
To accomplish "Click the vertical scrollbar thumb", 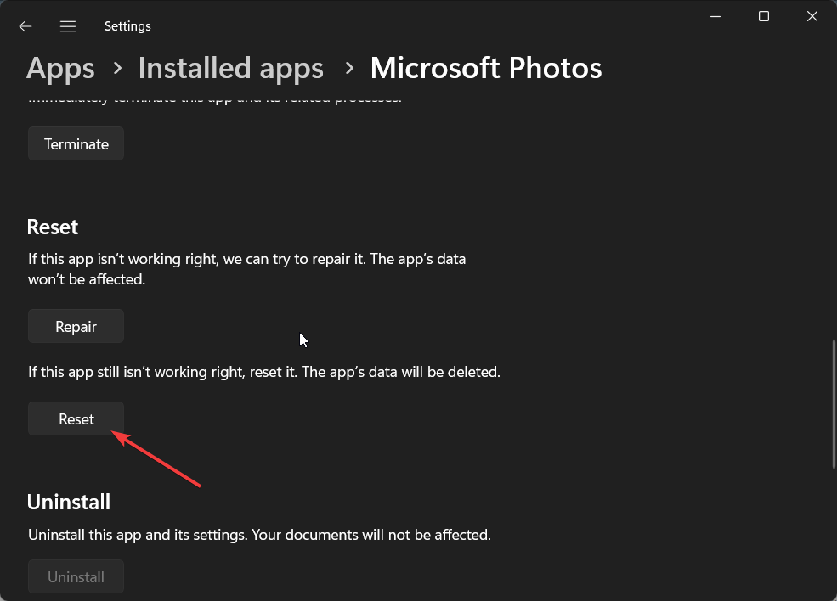I will pos(834,404).
